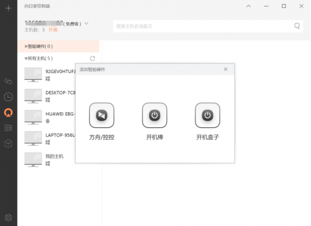311x226 pixels.
Task: Open the remote link icon in sidebar
Action: pyautogui.click(x=8, y=81)
